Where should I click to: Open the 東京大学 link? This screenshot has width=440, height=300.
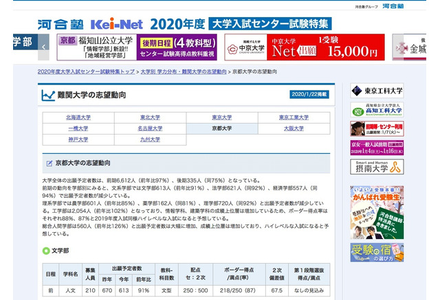click(222, 117)
